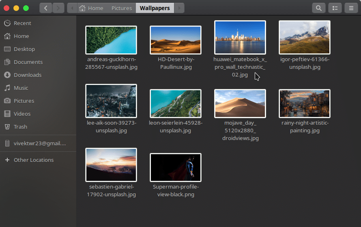Go forward with the right chevron button

pyautogui.click(x=58, y=8)
